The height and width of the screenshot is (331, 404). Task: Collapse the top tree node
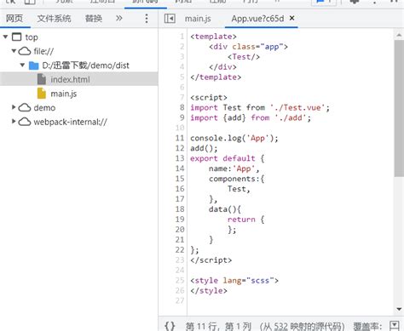[5, 37]
